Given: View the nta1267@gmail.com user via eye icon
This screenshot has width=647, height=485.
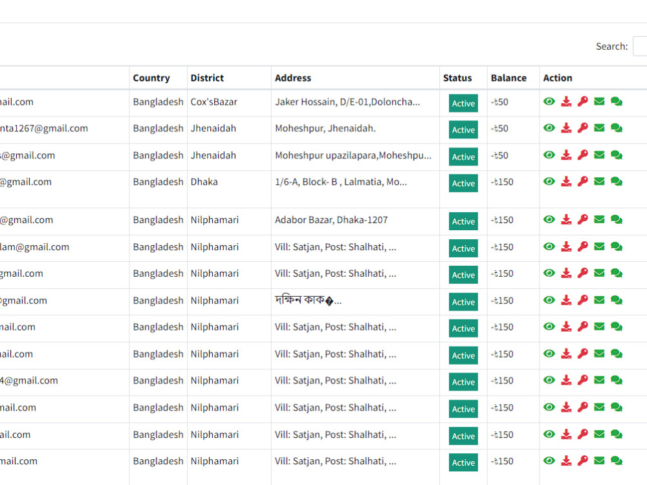Looking at the screenshot, I should click(549, 128).
